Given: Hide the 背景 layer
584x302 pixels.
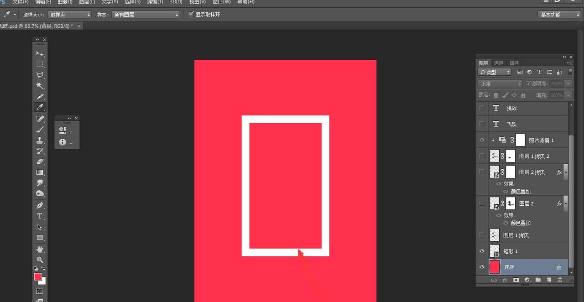Looking at the screenshot, I should point(482,267).
